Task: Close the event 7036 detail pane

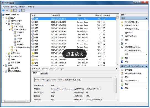Action: [117, 69]
